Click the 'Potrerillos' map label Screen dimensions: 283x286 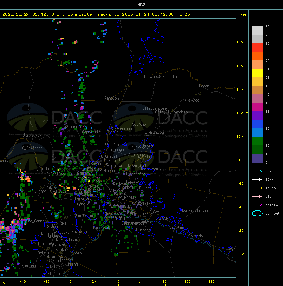[x=57, y=187]
